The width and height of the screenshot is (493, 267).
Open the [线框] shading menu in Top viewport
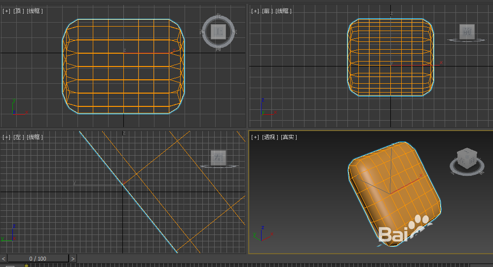[35, 11]
